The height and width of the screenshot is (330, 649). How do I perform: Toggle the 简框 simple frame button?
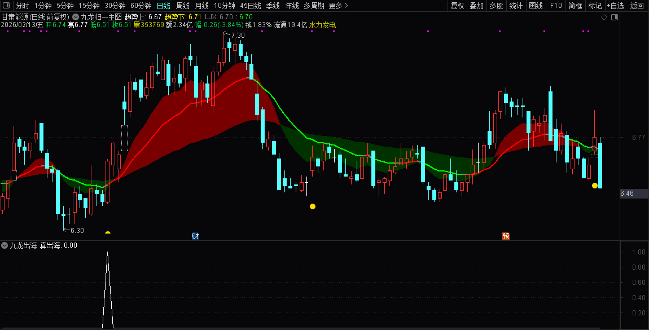point(575,6)
